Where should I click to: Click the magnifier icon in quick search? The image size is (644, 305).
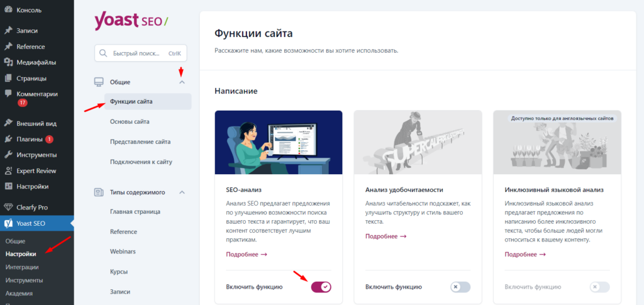tap(104, 53)
